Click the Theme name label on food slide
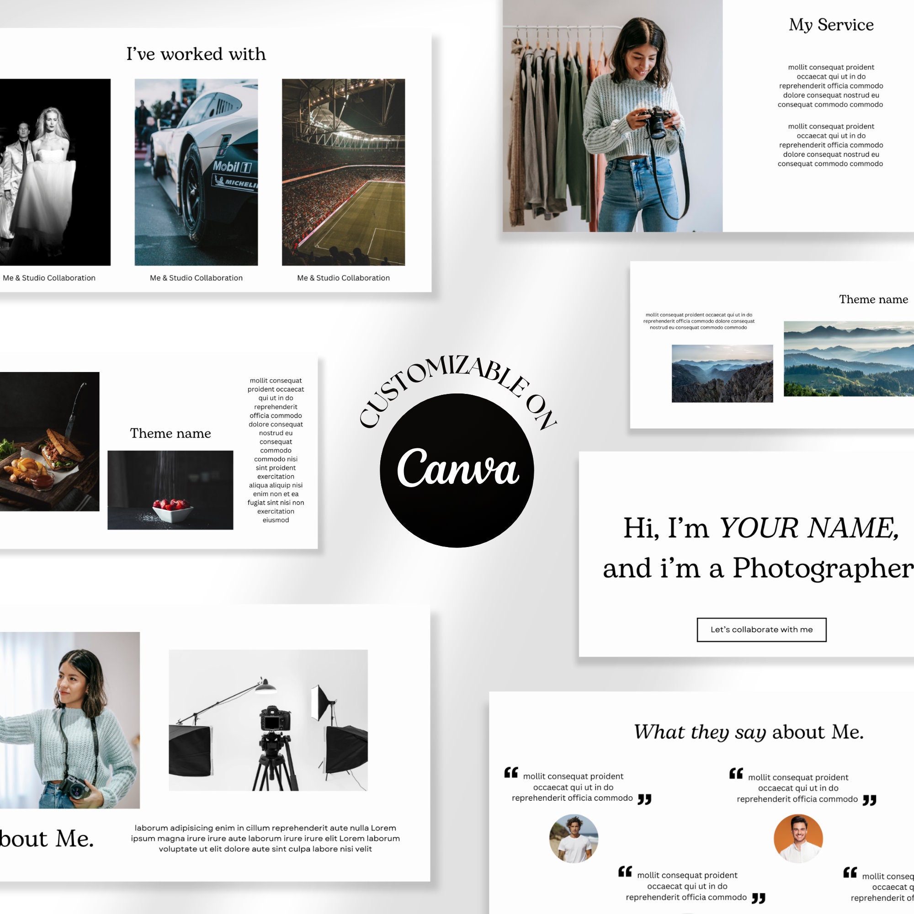The image size is (914, 914). 170,433
